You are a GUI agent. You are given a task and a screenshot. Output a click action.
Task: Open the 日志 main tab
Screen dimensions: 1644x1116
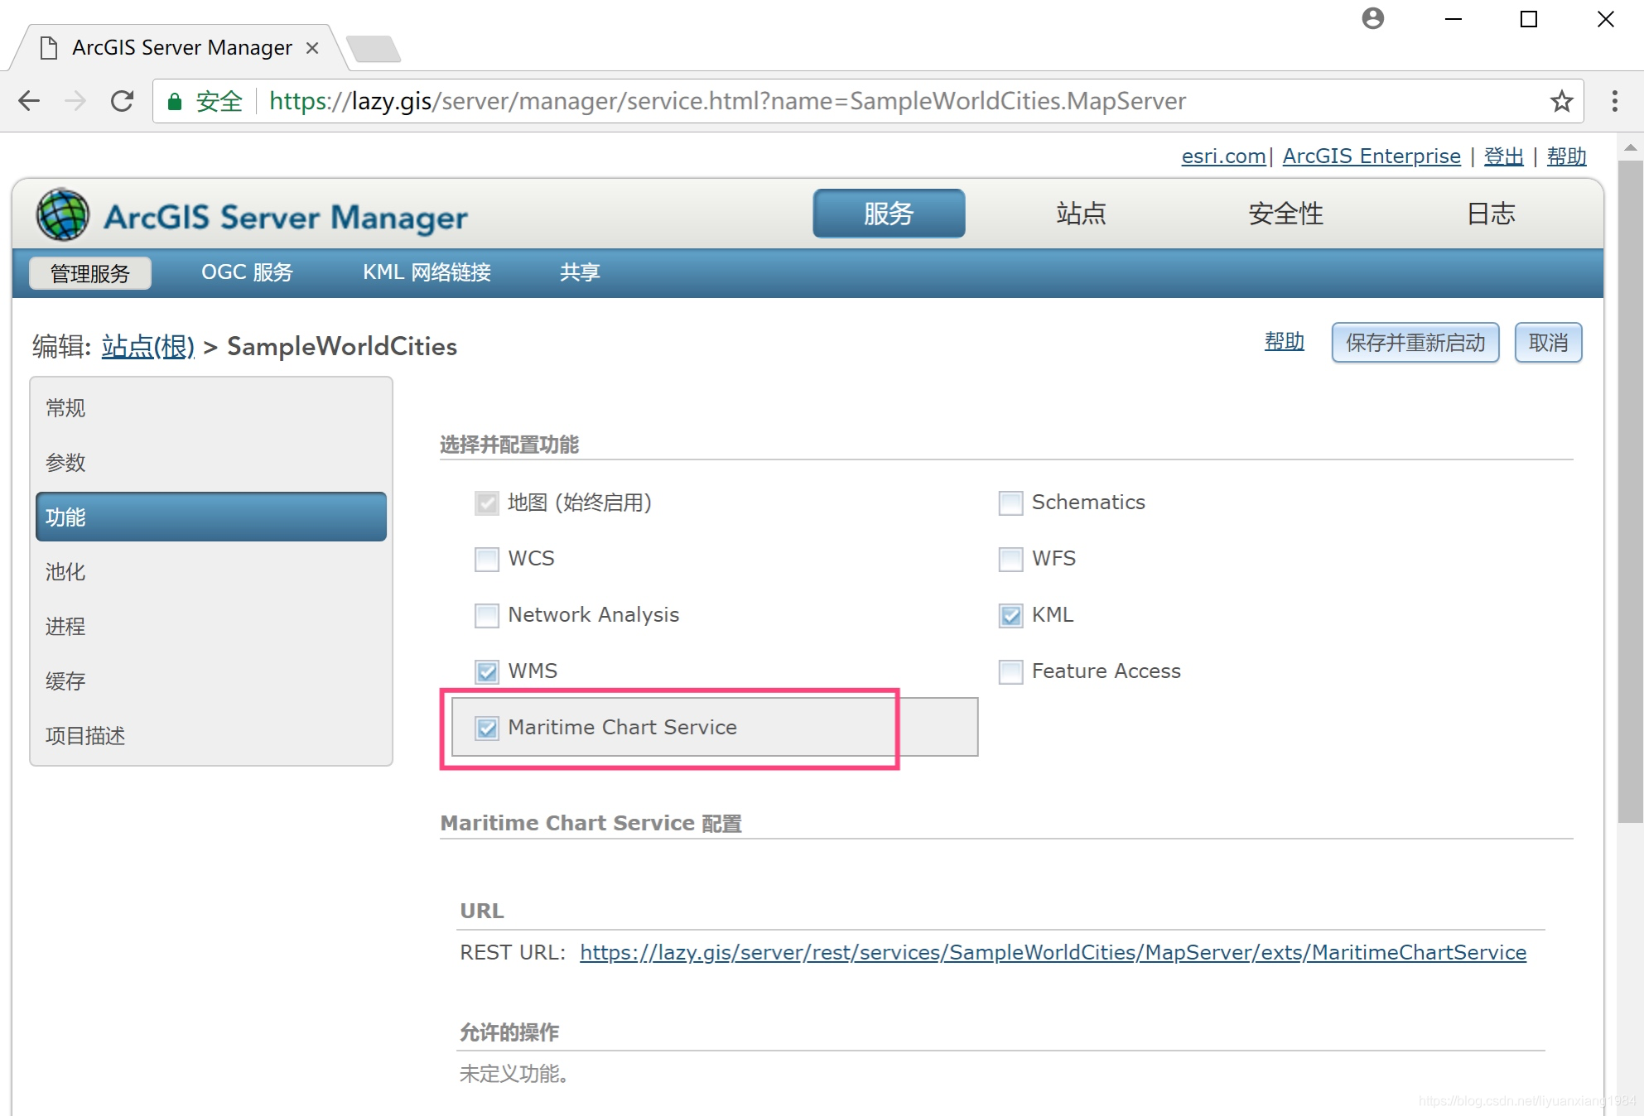pos(1491,214)
